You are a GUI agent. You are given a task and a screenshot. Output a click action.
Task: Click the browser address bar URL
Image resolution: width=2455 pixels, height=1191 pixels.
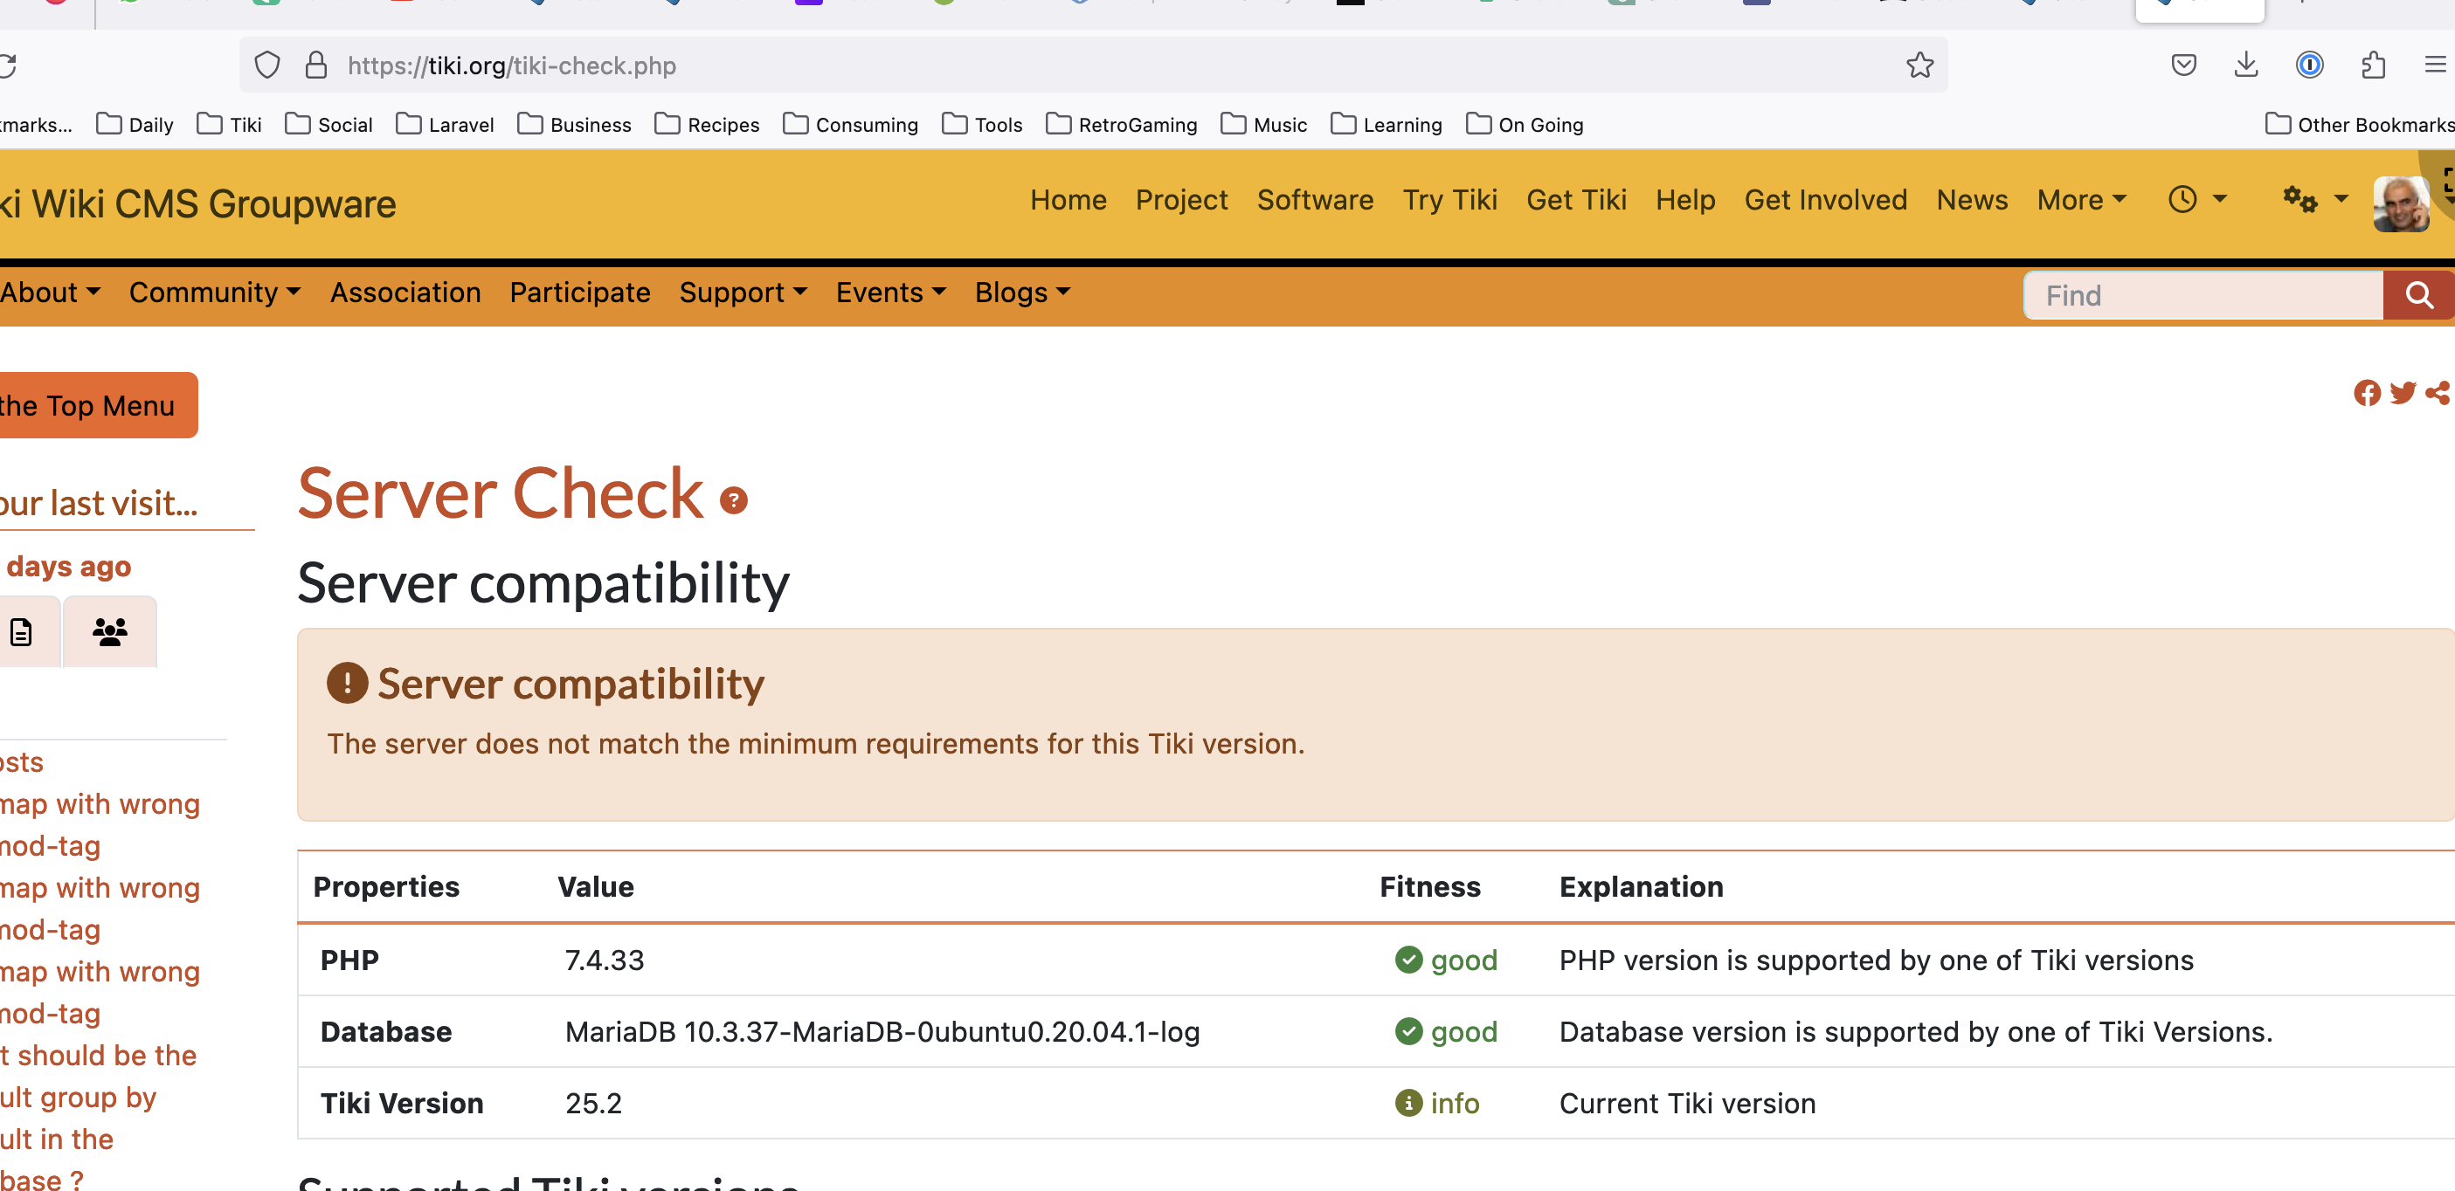(512, 65)
